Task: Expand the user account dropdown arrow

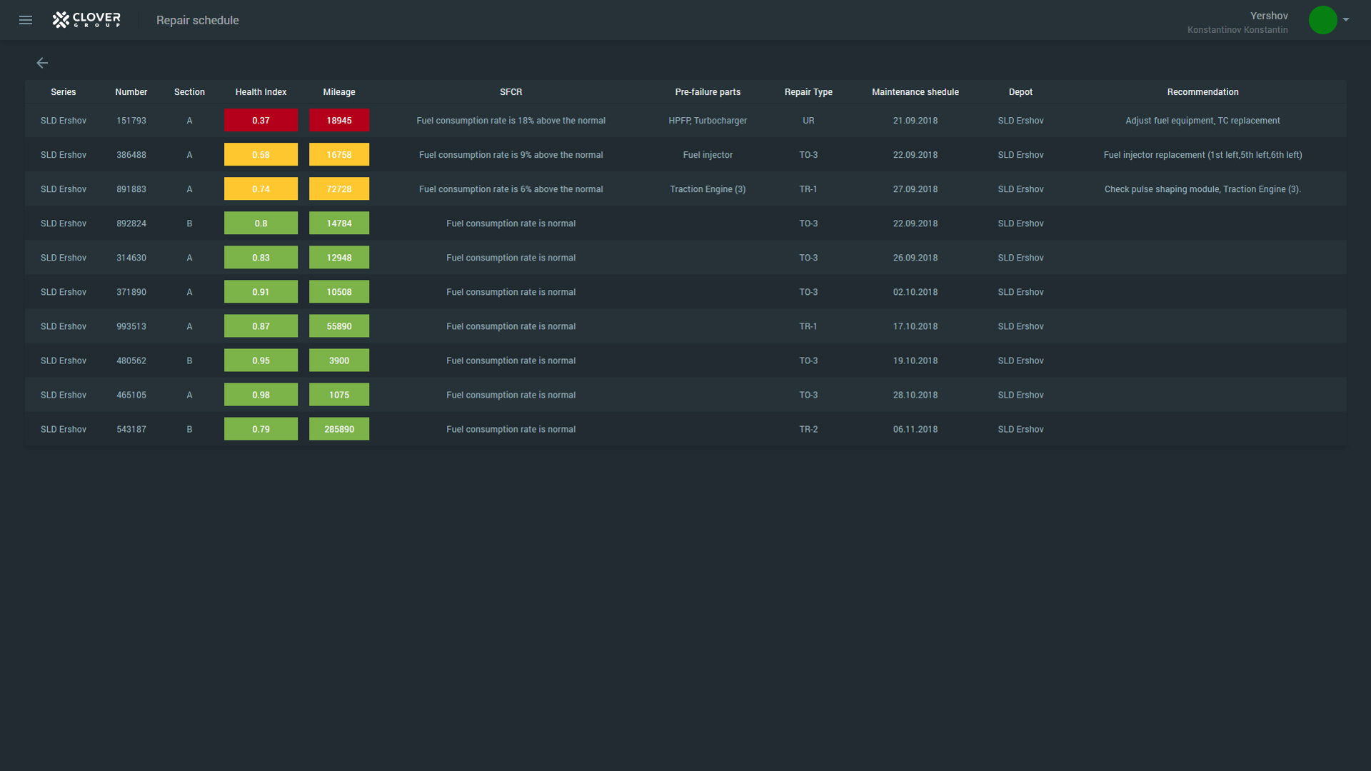Action: pyautogui.click(x=1346, y=20)
